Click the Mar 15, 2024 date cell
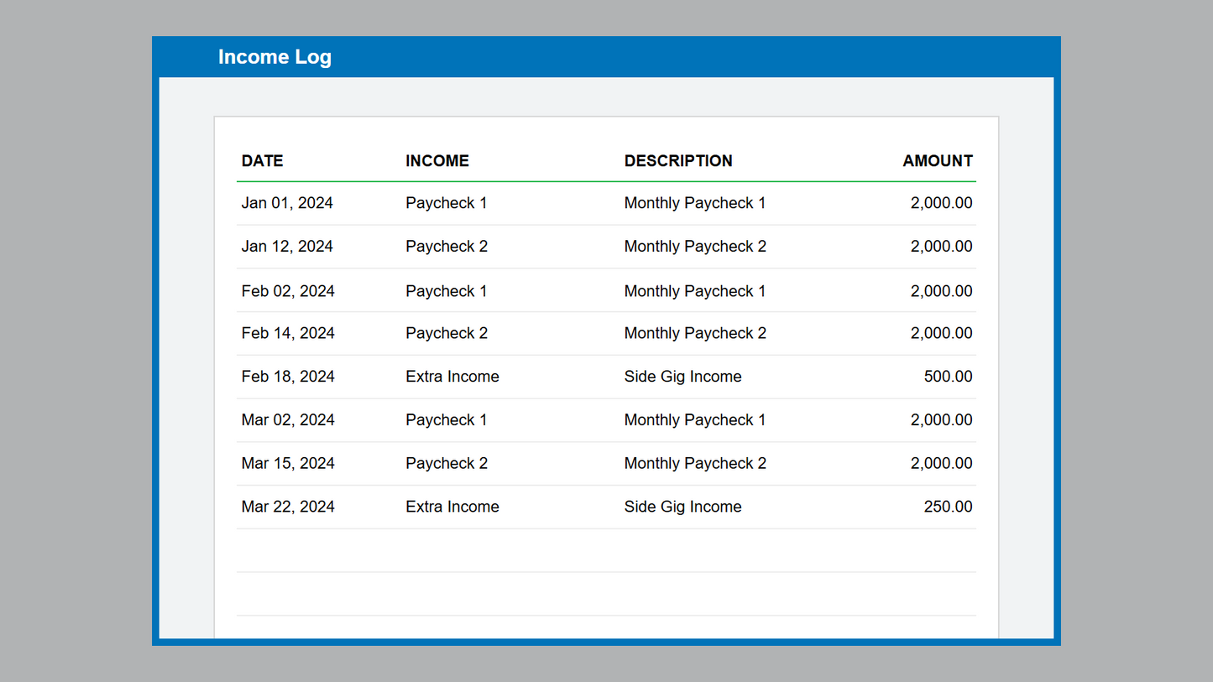 click(288, 464)
